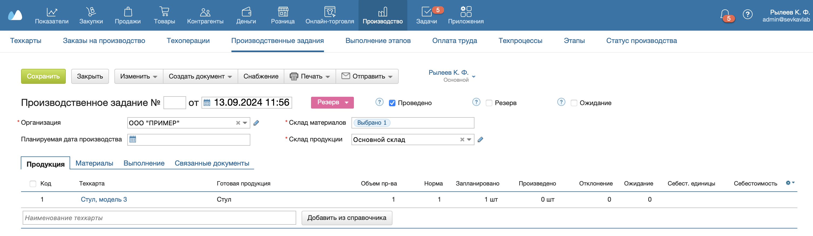This screenshot has height=236, width=813.
Task: Open the pink Резерв status dropdown
Action: (332, 103)
